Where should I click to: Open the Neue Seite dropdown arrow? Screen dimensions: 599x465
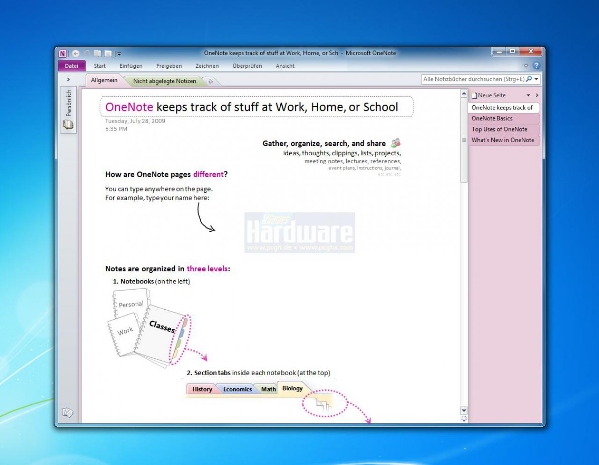click(x=528, y=95)
